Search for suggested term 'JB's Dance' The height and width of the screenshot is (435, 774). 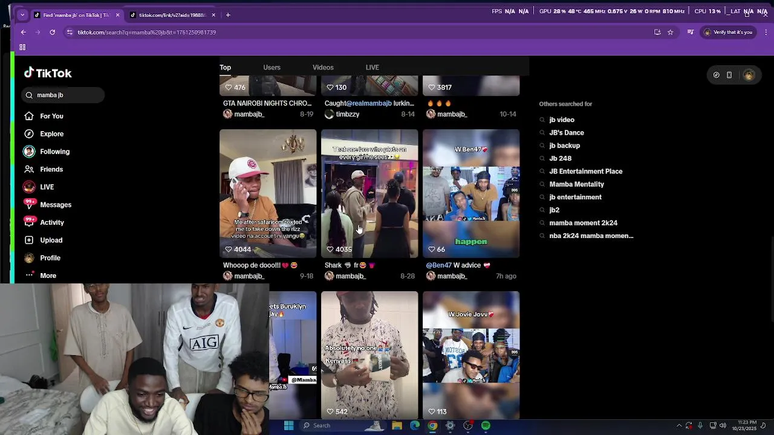click(567, 133)
